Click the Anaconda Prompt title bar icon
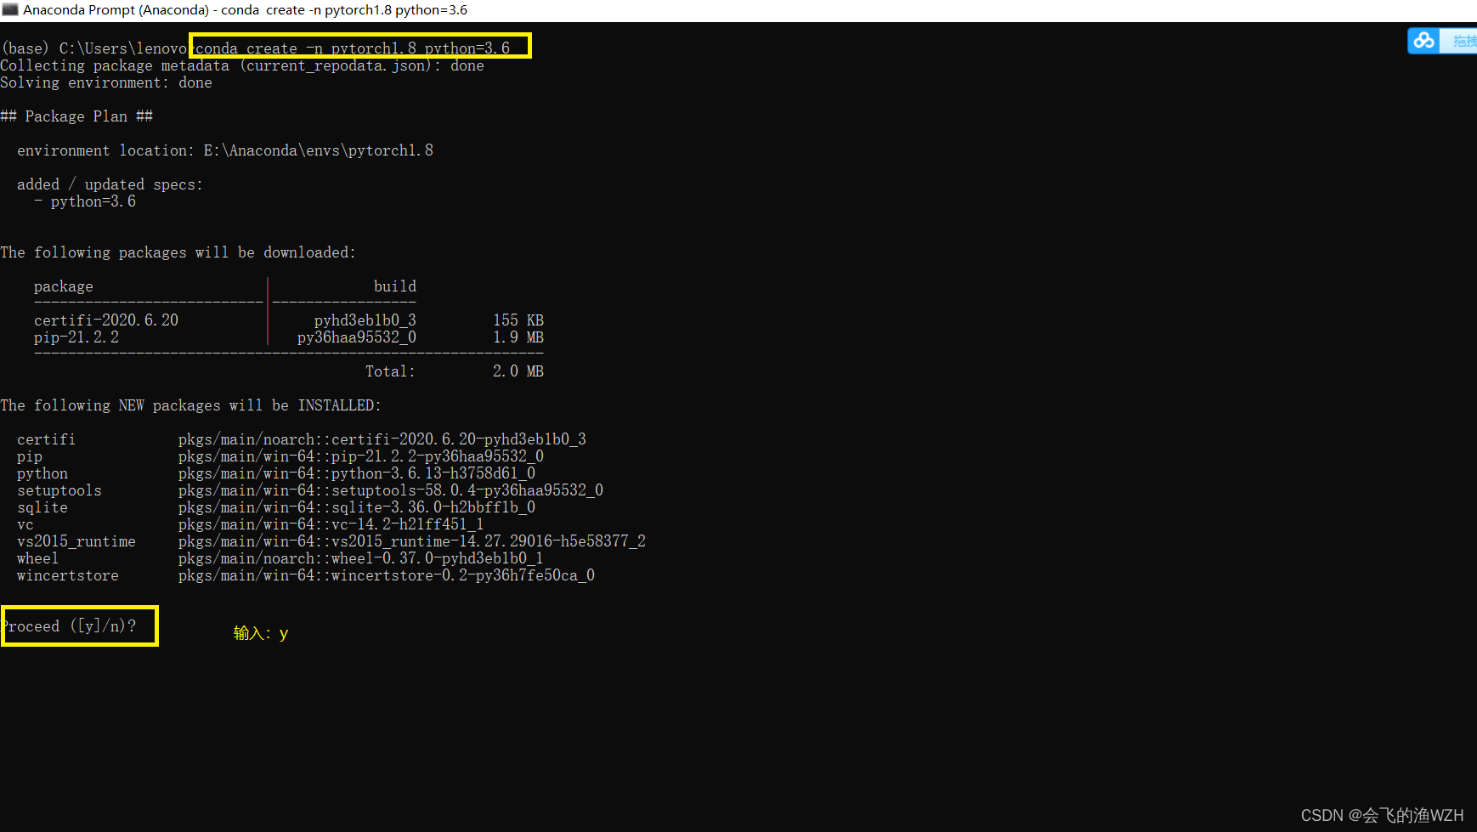Screen dimensions: 1477x832 [10, 9]
